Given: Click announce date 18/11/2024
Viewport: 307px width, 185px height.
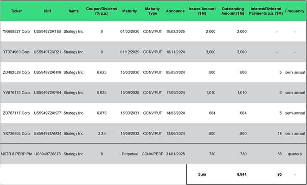Looking at the screenshot, I should tap(175, 52).
